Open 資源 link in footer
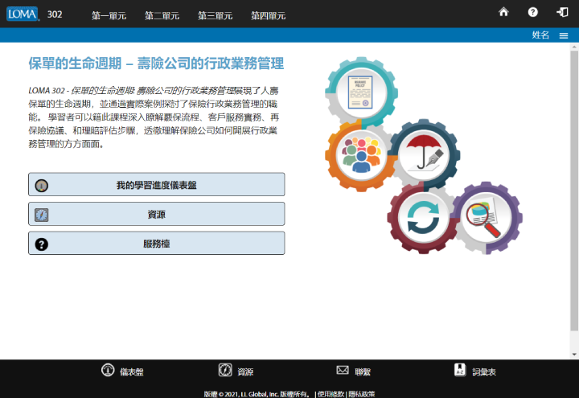The width and height of the screenshot is (579, 398). pos(245,371)
